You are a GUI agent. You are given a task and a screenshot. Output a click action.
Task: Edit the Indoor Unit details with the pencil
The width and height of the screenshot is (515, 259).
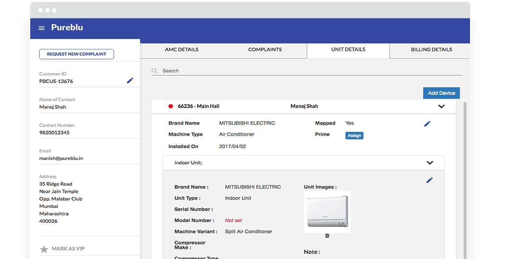pos(429,180)
